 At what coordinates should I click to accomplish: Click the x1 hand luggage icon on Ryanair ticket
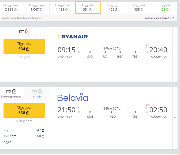point(22,32)
